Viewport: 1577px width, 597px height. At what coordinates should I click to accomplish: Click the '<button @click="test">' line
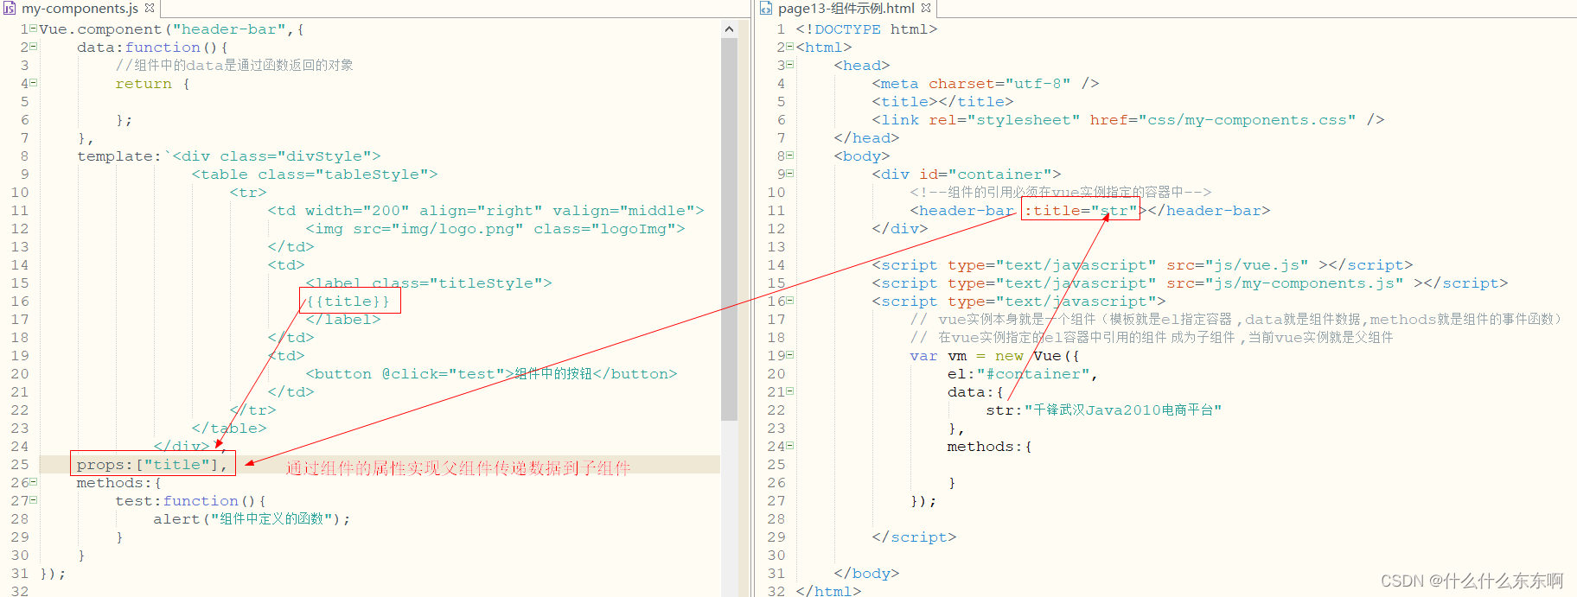(x=491, y=374)
